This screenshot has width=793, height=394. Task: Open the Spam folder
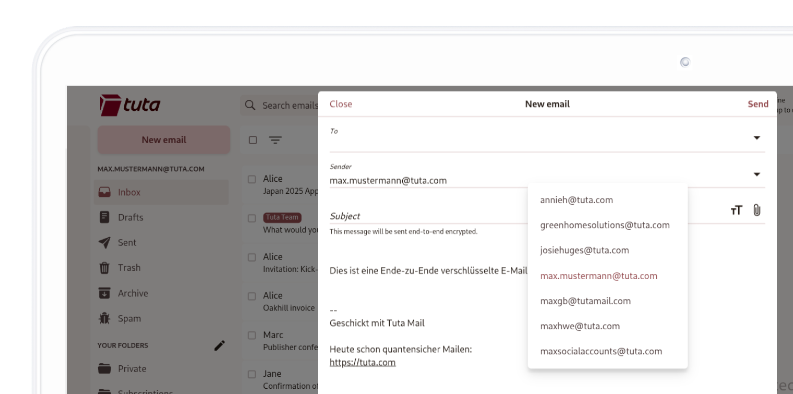point(161,318)
